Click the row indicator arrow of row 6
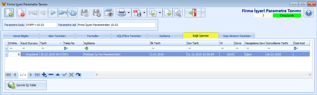 pos(7,54)
